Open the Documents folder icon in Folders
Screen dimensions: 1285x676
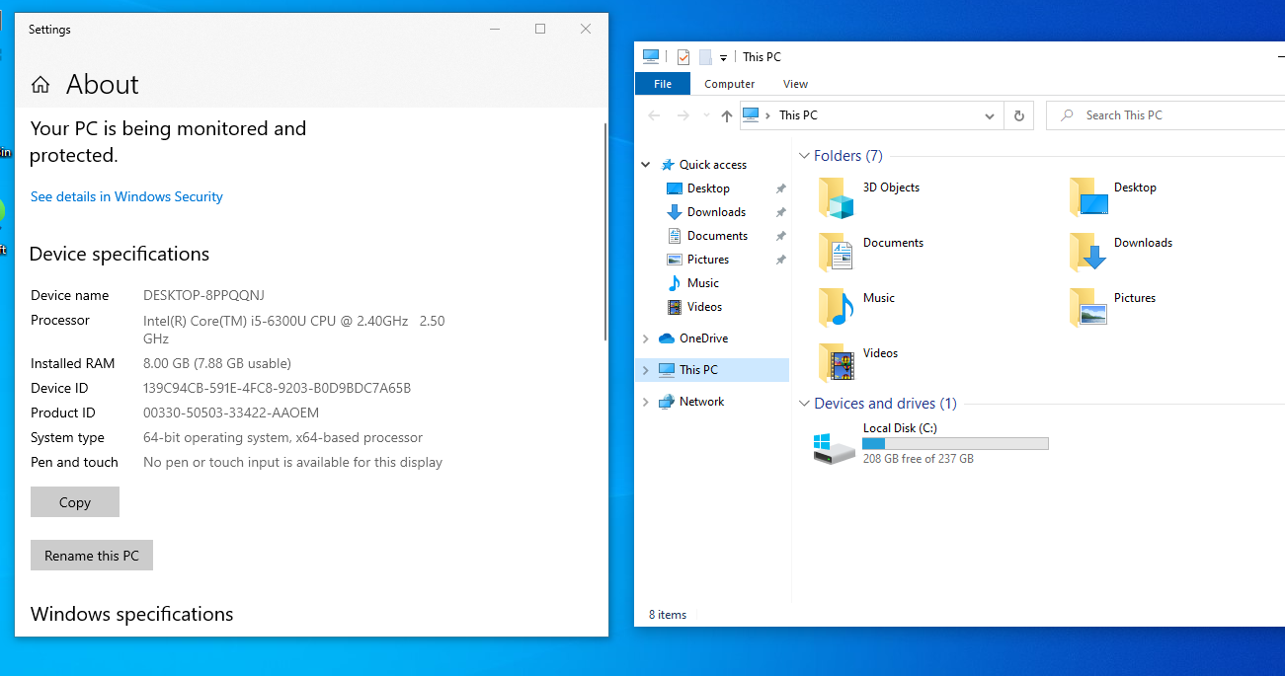pyautogui.click(x=836, y=253)
